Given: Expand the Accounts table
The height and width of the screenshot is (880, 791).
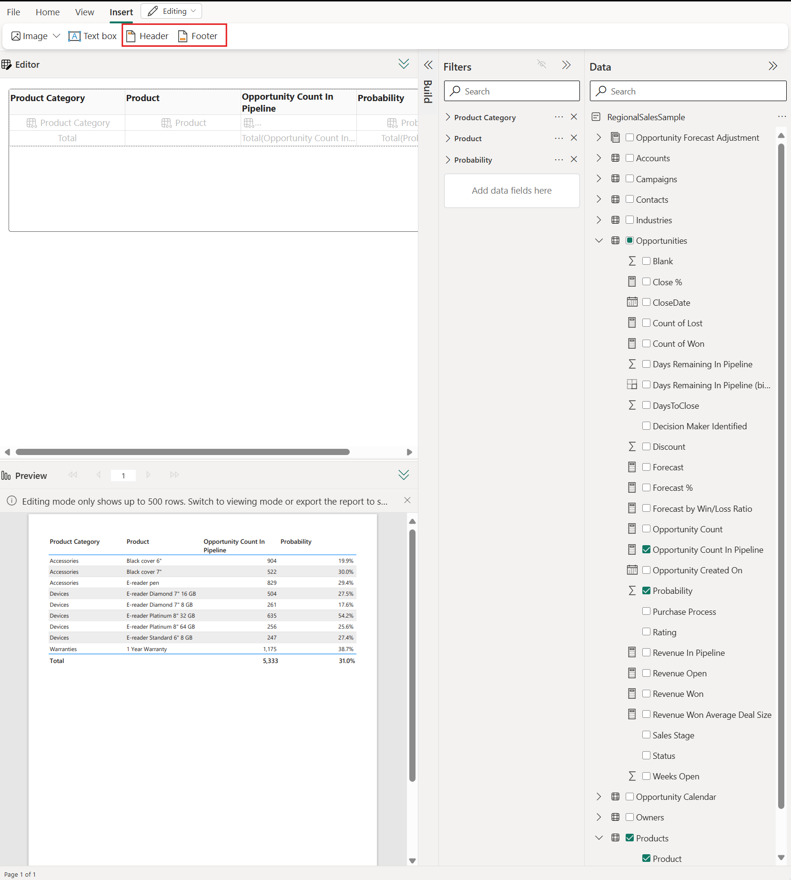Looking at the screenshot, I should tap(599, 158).
